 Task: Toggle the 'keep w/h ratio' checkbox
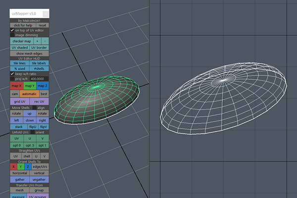(13, 74)
